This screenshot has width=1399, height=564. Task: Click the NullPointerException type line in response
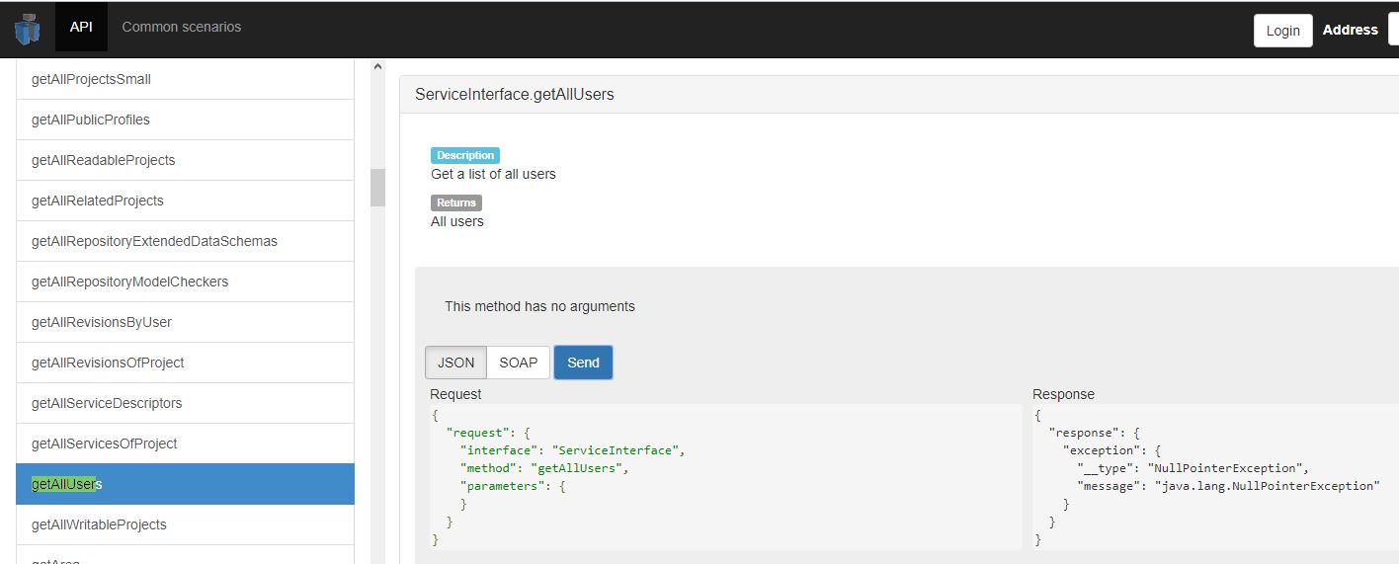click(1193, 468)
